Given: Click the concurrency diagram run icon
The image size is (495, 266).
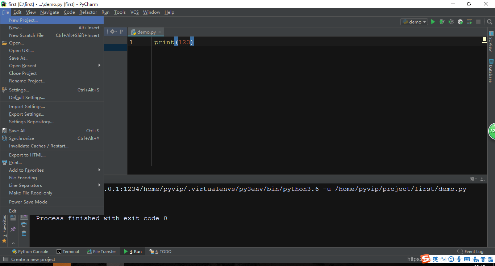Looking at the screenshot, I should point(469,22).
